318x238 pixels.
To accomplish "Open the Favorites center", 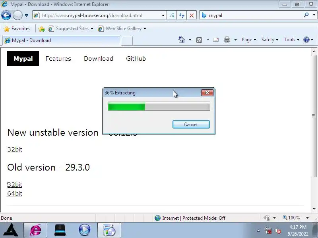I will pyautogui.click(x=17, y=29).
